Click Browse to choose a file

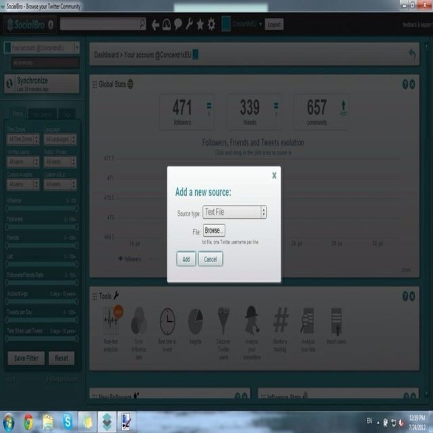pyautogui.click(x=214, y=231)
